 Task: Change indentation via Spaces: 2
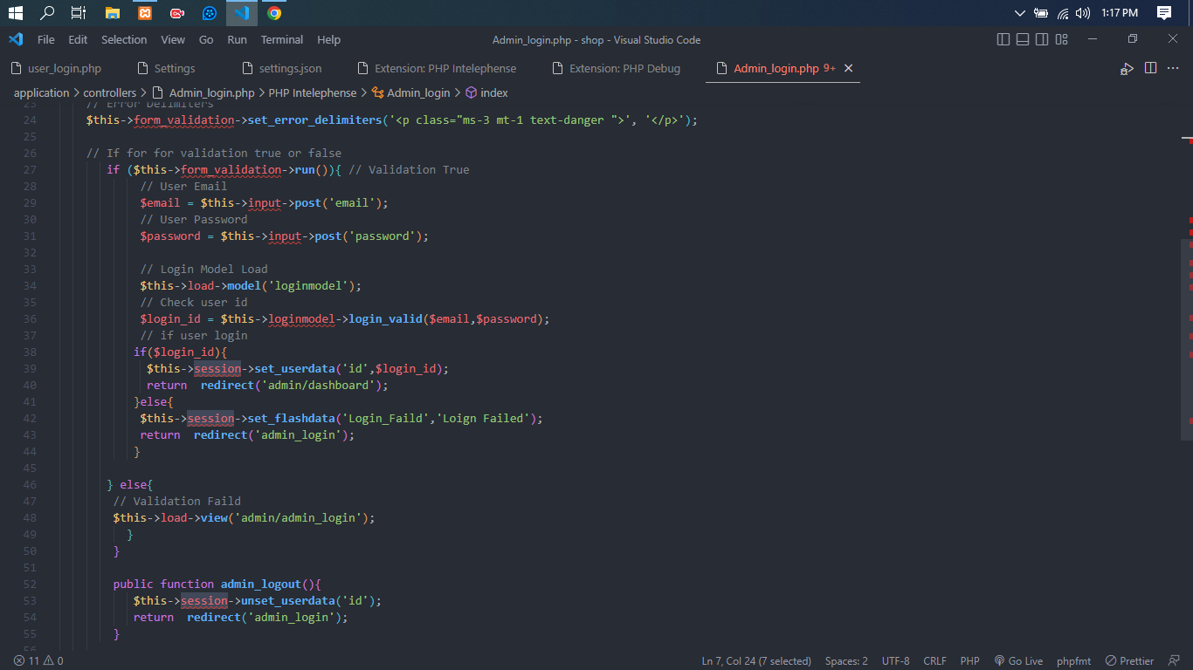click(846, 661)
